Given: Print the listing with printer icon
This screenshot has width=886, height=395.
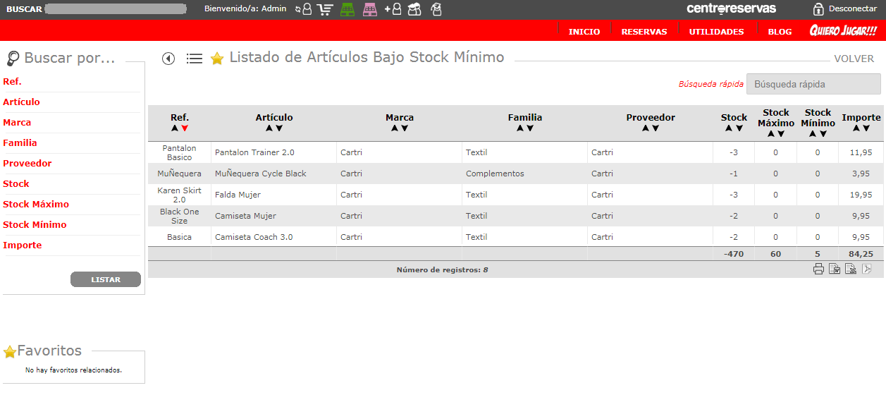Looking at the screenshot, I should [818, 269].
